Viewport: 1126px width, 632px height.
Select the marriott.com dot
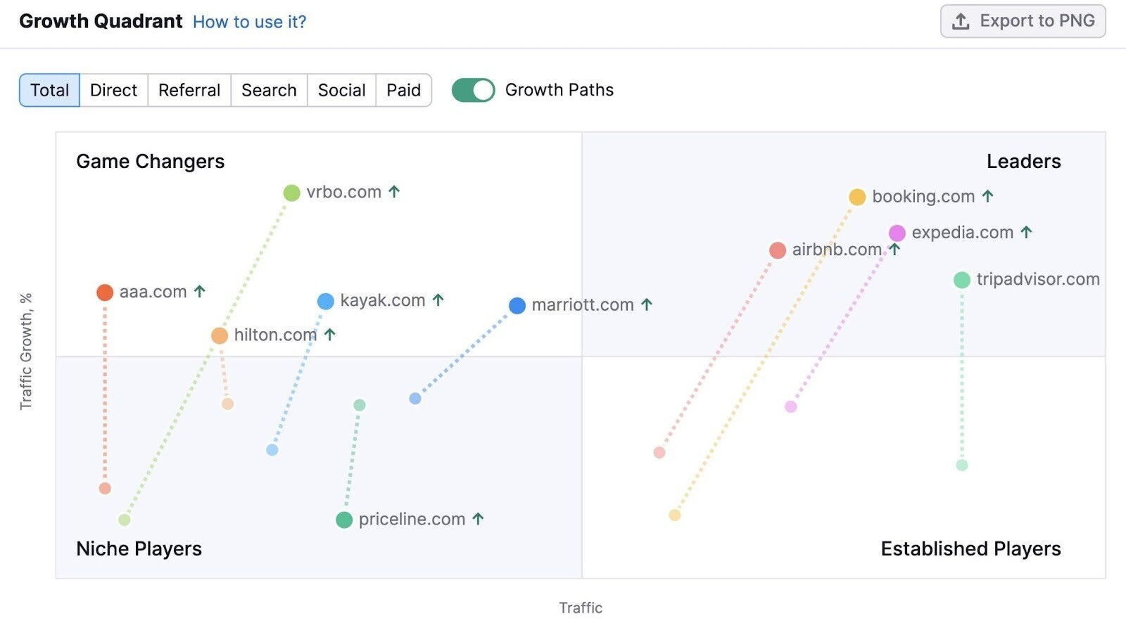click(x=517, y=305)
